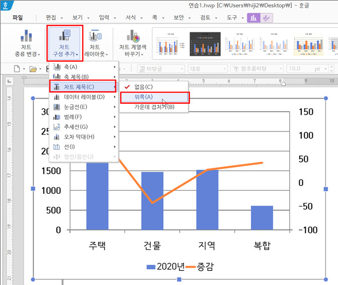Screen dimensions: 338x285
Task: Open the 차트 구성 추가 button
Action: [64, 43]
